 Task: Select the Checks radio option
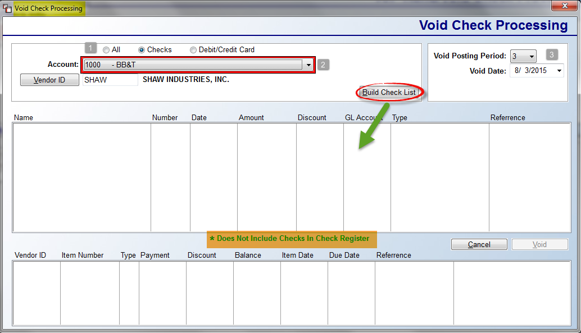pyautogui.click(x=142, y=50)
